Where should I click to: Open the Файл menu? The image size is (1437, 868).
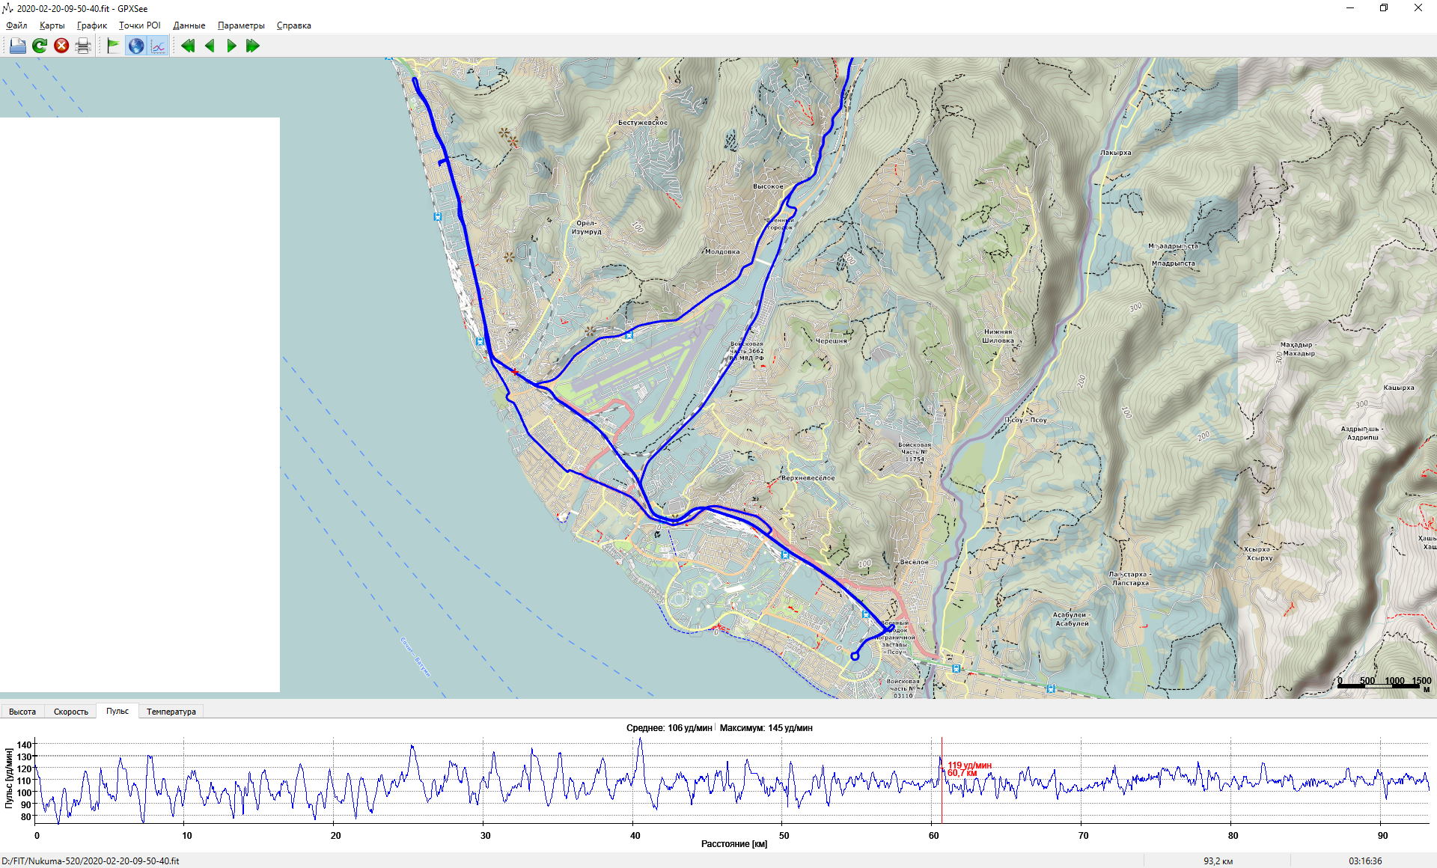[x=16, y=25]
